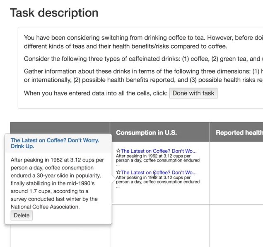This screenshot has height=247, width=263.
Task: Select the Reported health column header
Action: [236, 133]
